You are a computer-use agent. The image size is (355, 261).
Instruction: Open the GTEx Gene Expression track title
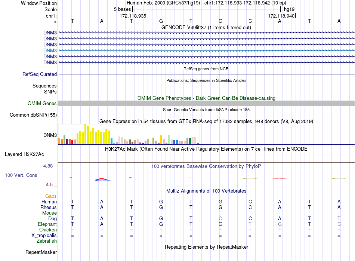(x=206, y=121)
